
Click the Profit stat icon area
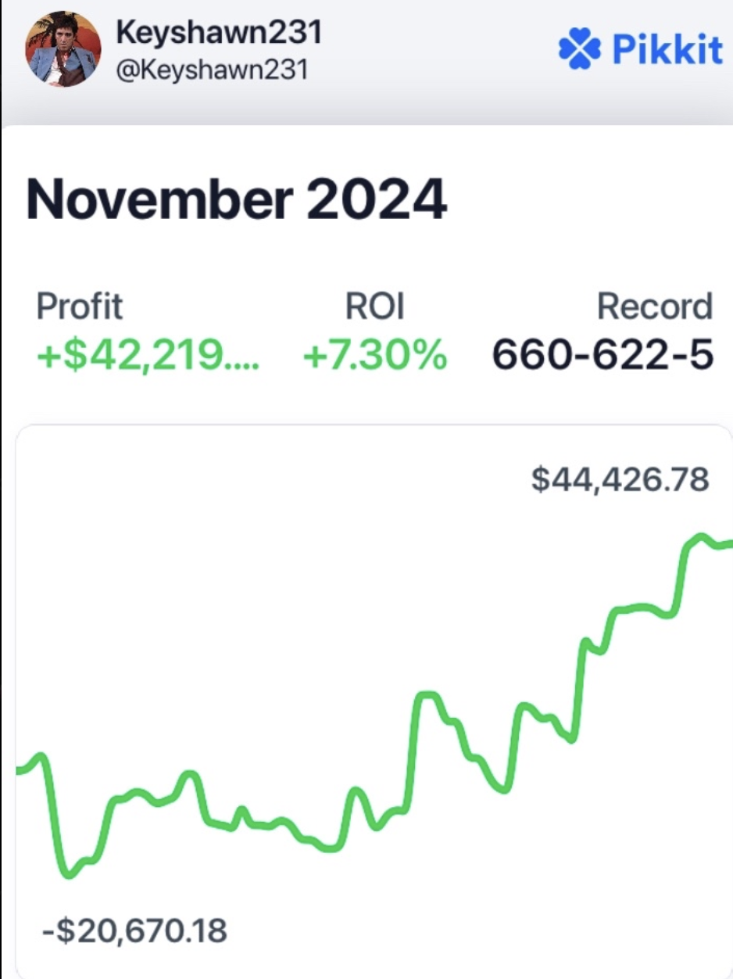click(78, 306)
